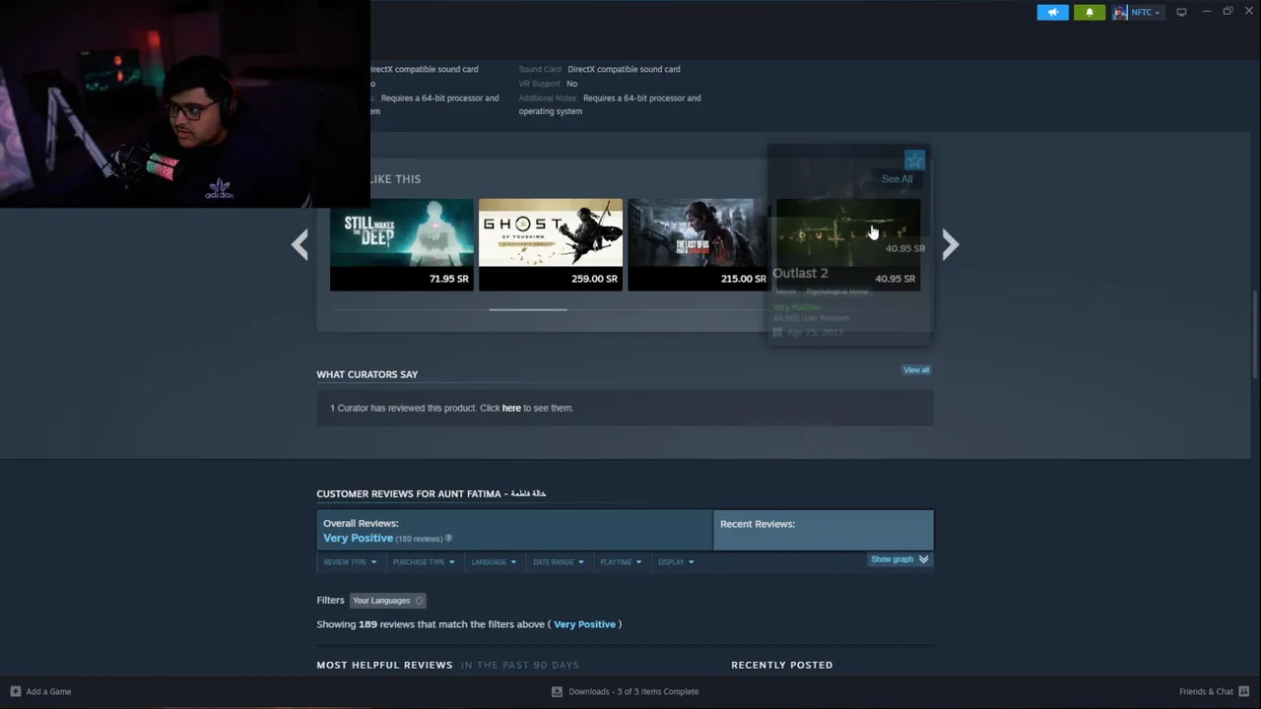Click the wishlist star icon on Outlast 2 popup
Viewport: 1261px width, 709px height.
914,161
